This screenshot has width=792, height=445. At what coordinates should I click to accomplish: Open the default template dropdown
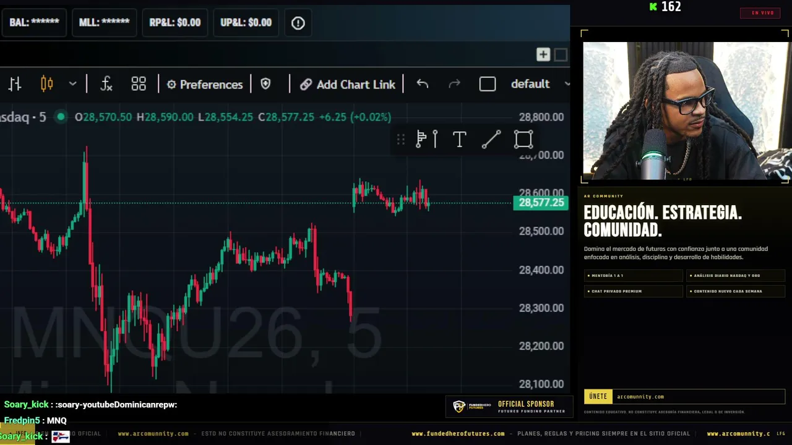click(540, 84)
